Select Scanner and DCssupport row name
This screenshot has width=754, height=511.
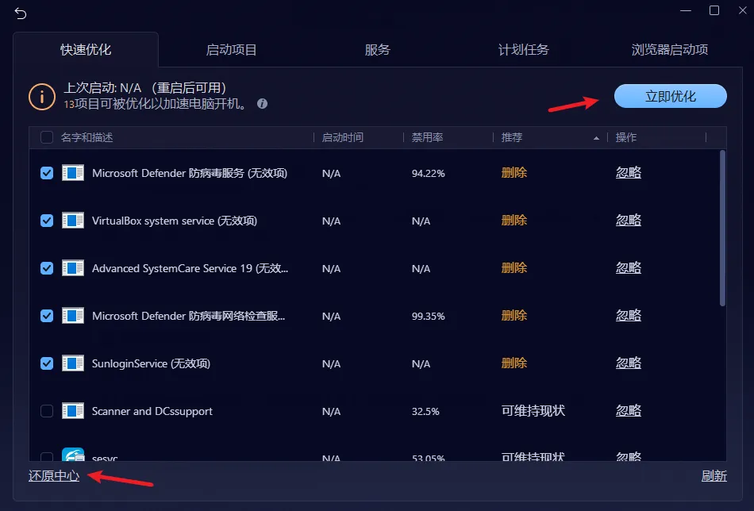click(x=152, y=412)
